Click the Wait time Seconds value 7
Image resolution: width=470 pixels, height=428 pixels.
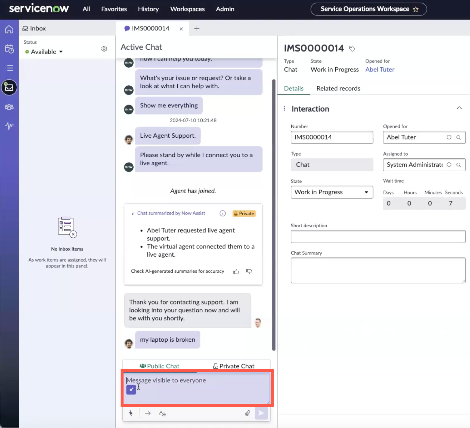451,203
